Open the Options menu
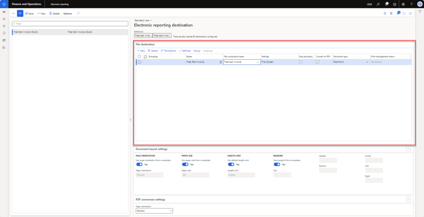Screen dimensions: 424x217 [67, 14]
